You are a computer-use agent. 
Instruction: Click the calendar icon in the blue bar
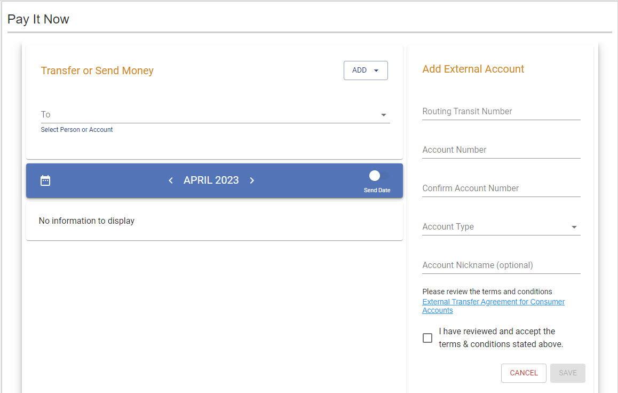click(x=45, y=180)
